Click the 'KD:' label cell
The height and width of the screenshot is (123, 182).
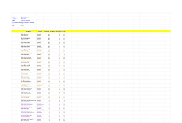pyautogui.click(x=16, y=25)
